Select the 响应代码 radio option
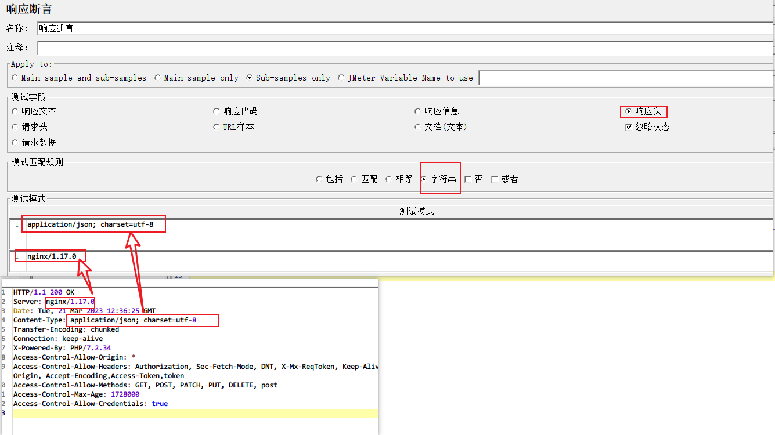This screenshot has width=775, height=435. (217, 111)
